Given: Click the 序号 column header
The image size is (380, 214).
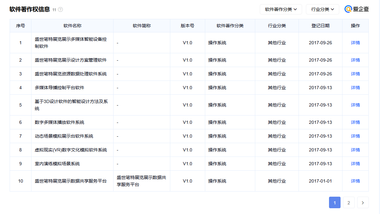Looking at the screenshot, I should 20,26.
